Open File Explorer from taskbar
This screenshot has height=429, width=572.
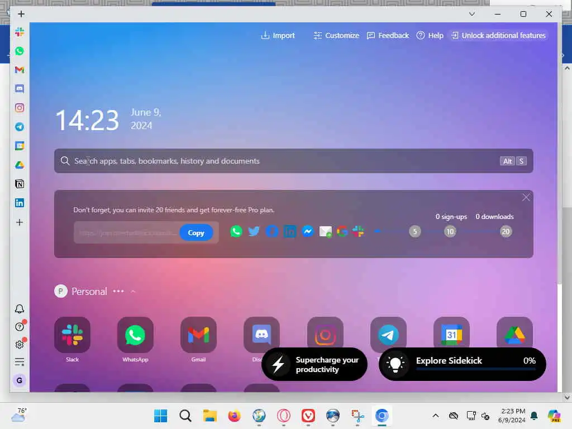point(210,416)
